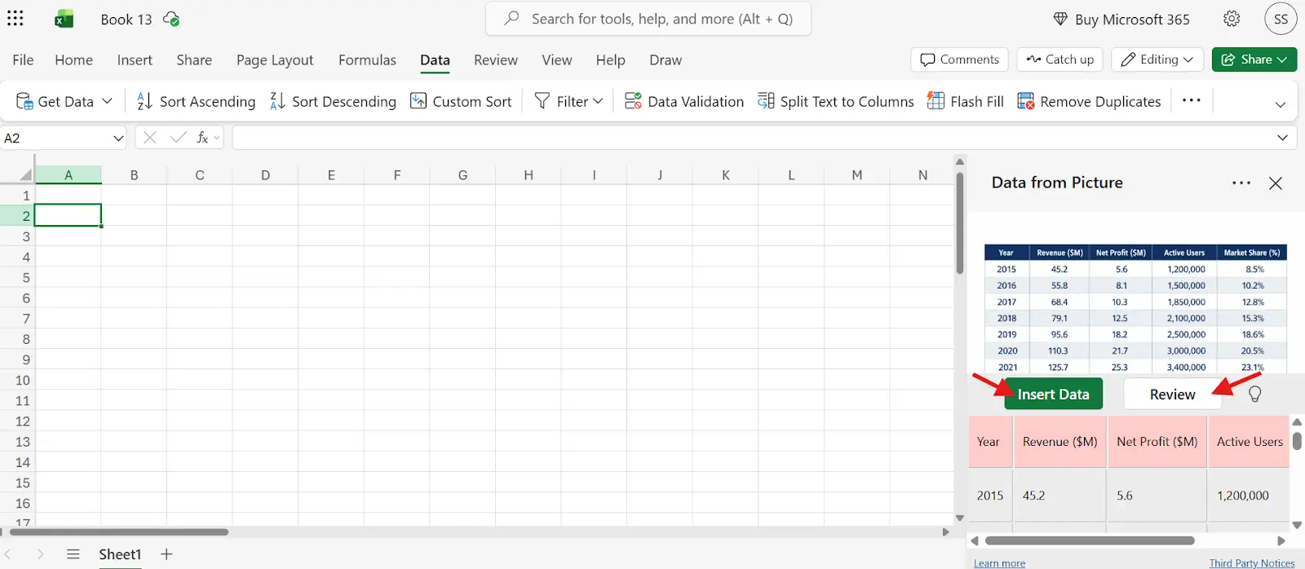
Task: Switch to the Formulas tab
Action: (367, 60)
